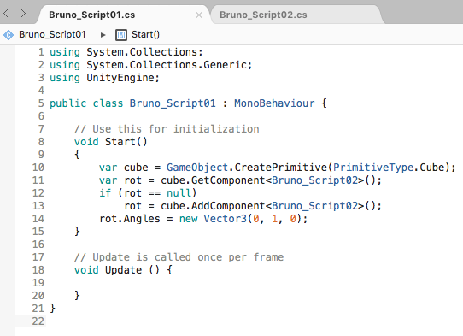This screenshot has width=463, height=336.
Task: Click 'Bruno_Script02' on line 11
Action: pyautogui.click(x=314, y=180)
